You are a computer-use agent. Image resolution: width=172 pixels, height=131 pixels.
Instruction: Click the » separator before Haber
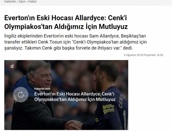(x=27, y=2)
